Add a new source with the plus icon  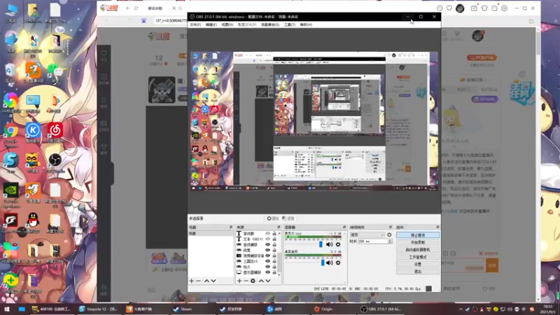pyautogui.click(x=239, y=281)
